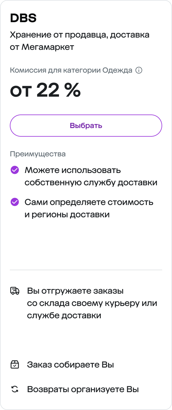Click the info icon next to Одежда
Image resolution: width=172 pixels, height=410 pixels.
pyautogui.click(x=139, y=70)
